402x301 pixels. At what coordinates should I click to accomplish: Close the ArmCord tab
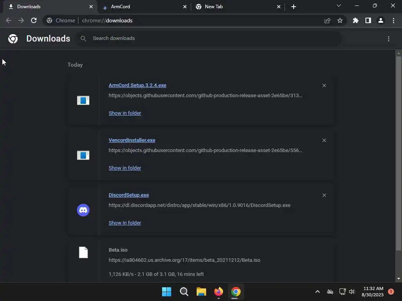[x=185, y=7]
